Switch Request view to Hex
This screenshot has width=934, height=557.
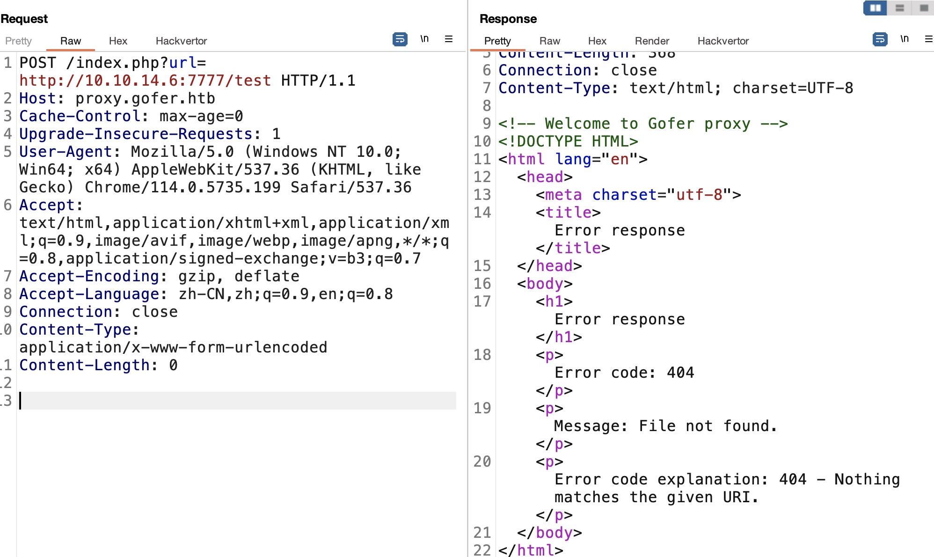(x=118, y=41)
